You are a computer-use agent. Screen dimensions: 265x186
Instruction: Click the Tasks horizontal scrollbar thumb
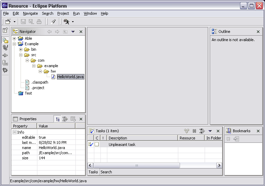tap(136, 165)
